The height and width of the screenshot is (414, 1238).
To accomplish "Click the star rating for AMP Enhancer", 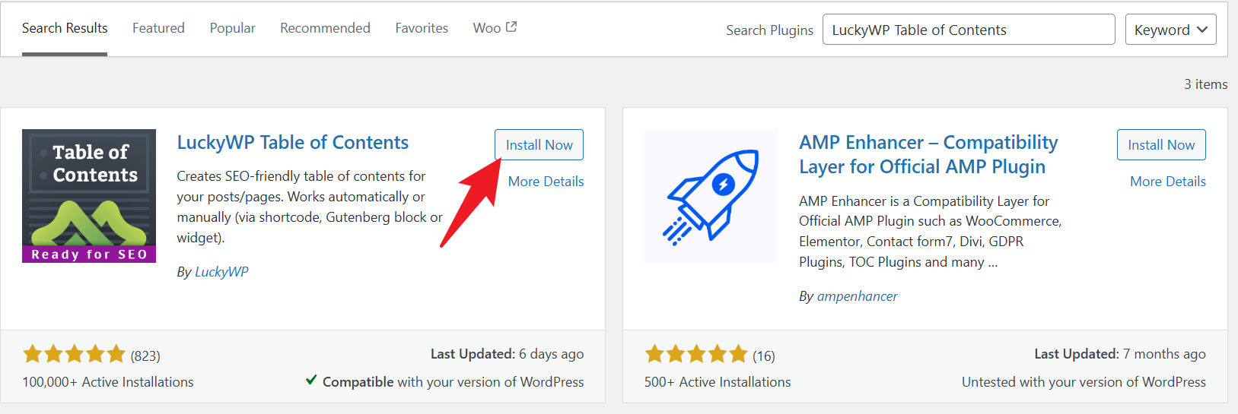I will [696, 354].
